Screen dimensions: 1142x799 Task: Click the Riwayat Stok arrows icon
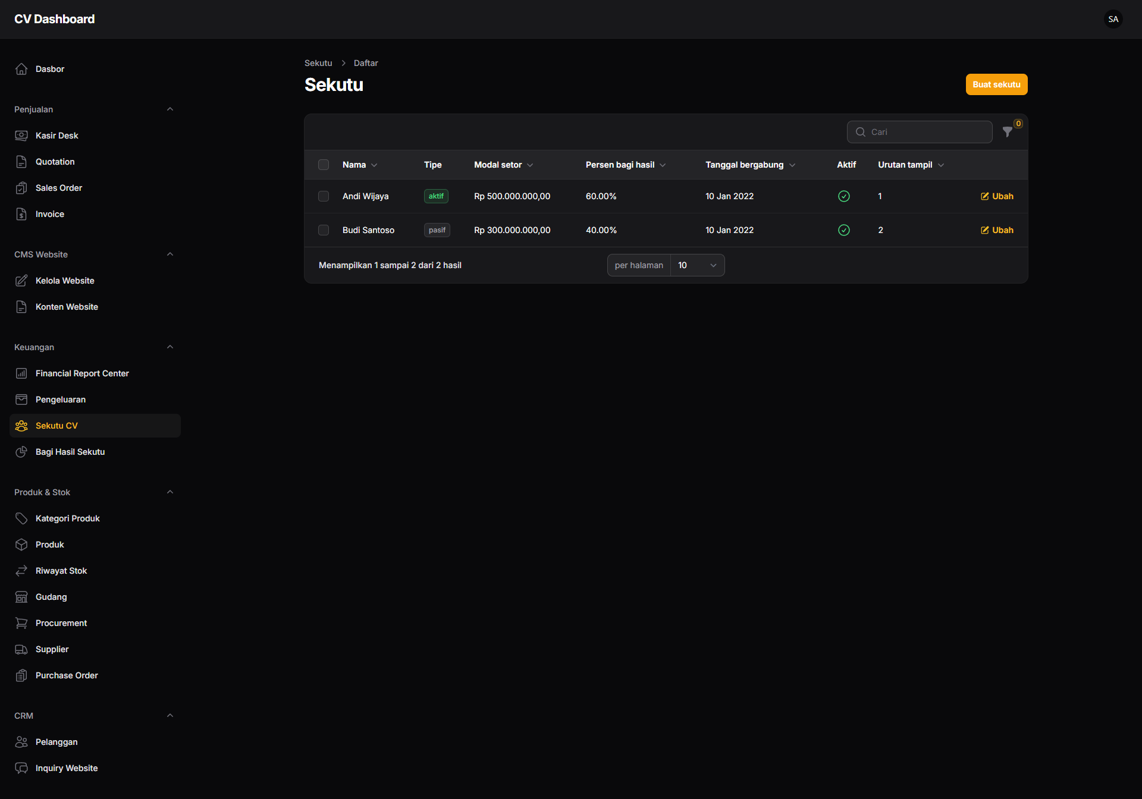(21, 571)
